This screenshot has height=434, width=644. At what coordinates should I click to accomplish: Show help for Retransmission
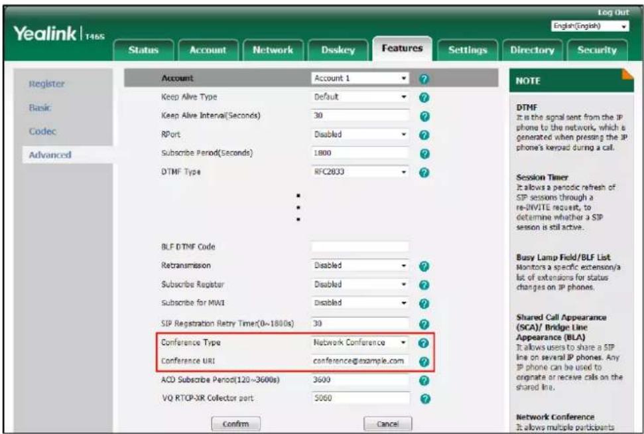tap(424, 266)
